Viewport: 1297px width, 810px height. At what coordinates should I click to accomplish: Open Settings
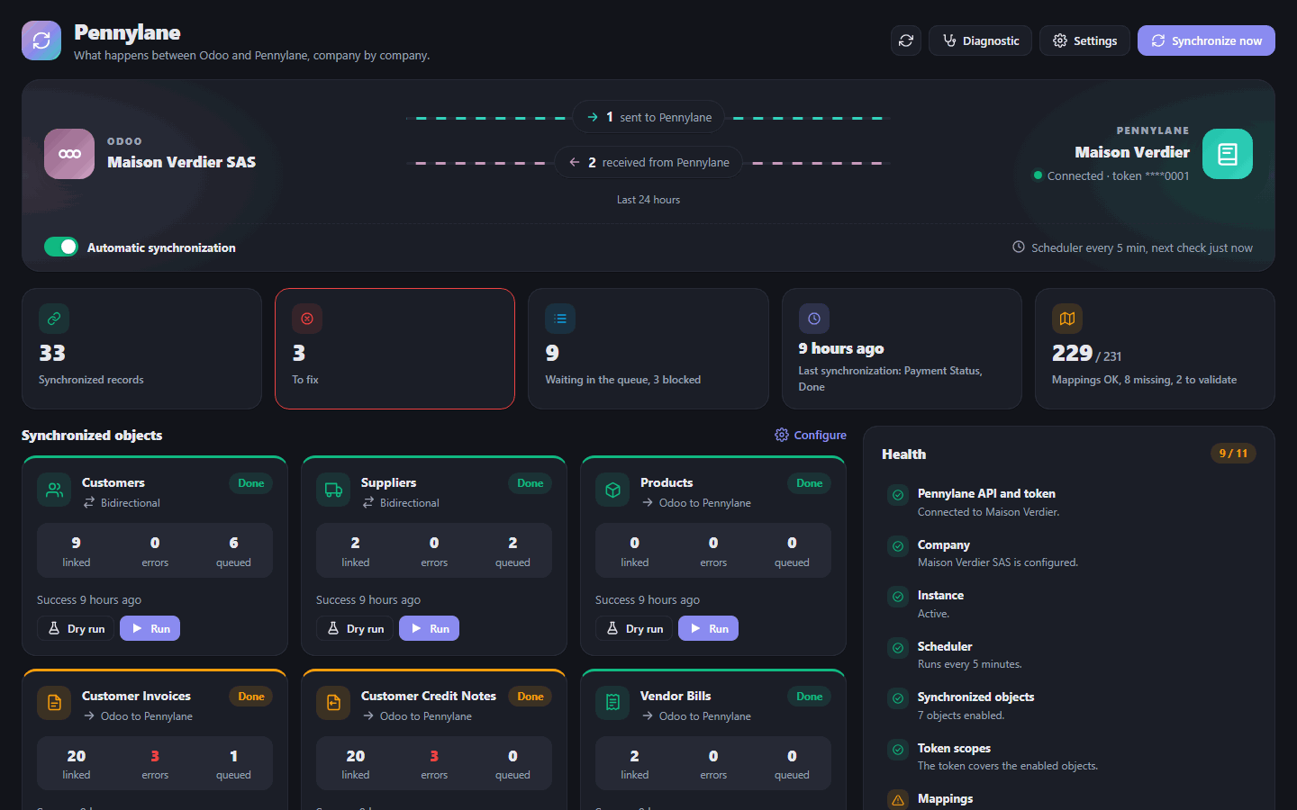[1084, 40]
